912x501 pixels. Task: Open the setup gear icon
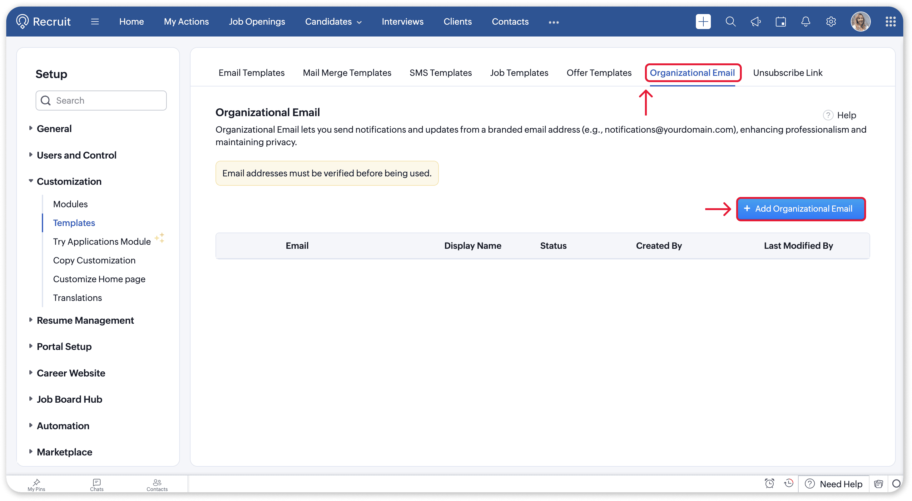[831, 22]
